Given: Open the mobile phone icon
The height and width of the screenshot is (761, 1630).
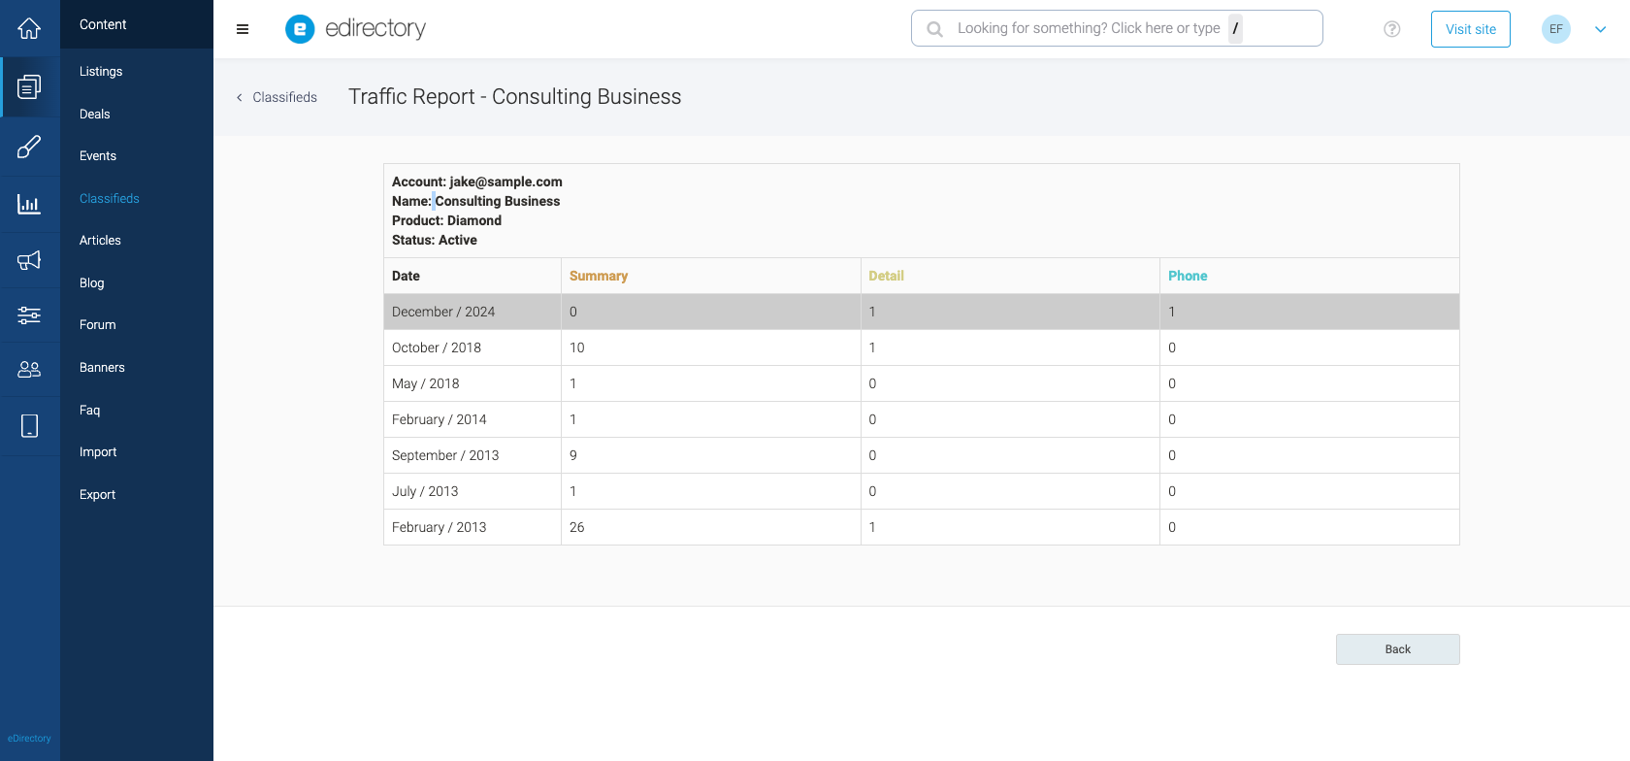Looking at the screenshot, I should pos(29,425).
